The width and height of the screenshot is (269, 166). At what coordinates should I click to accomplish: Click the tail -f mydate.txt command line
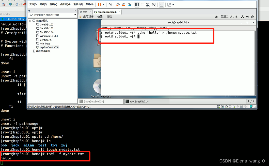65,154
